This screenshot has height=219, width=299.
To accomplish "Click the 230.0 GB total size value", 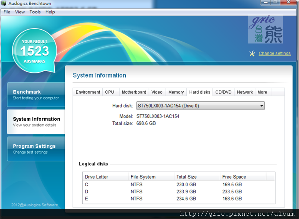I will click(x=186, y=184).
